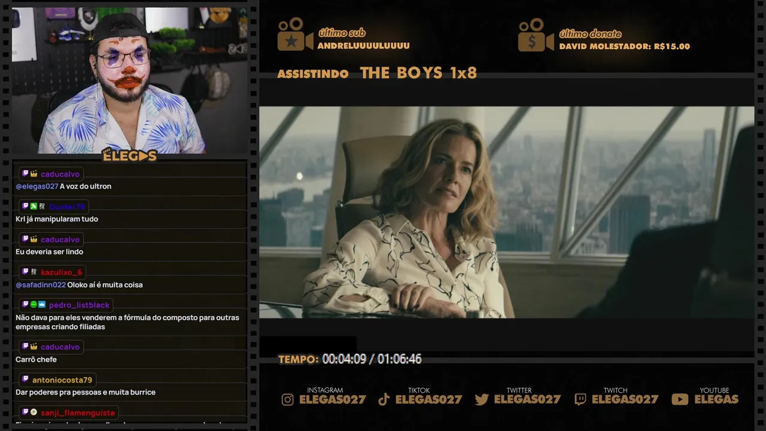Click message 'Carrô chefe'
The image size is (766, 431).
pos(36,360)
